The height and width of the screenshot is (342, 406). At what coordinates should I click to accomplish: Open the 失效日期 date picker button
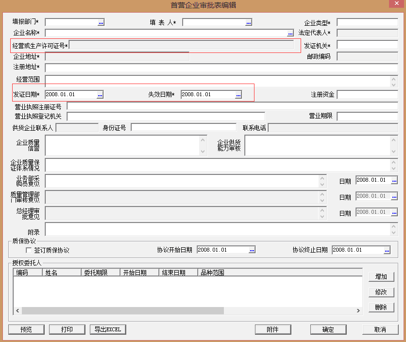pyautogui.click(x=238, y=95)
